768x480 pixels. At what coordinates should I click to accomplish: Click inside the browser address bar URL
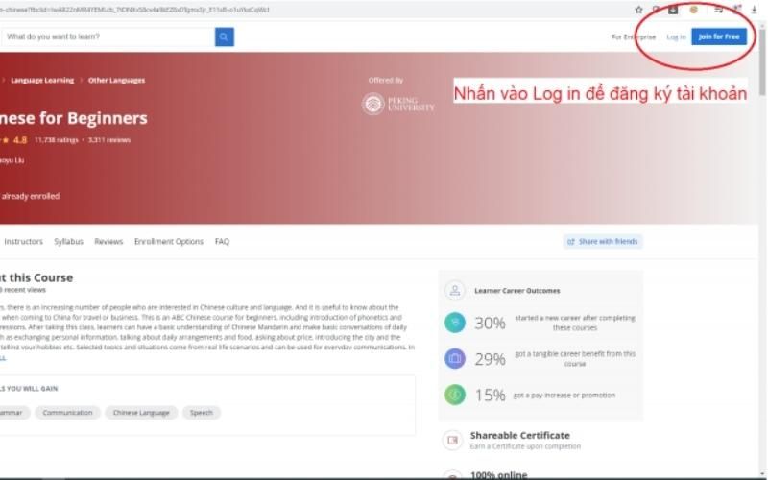134,10
